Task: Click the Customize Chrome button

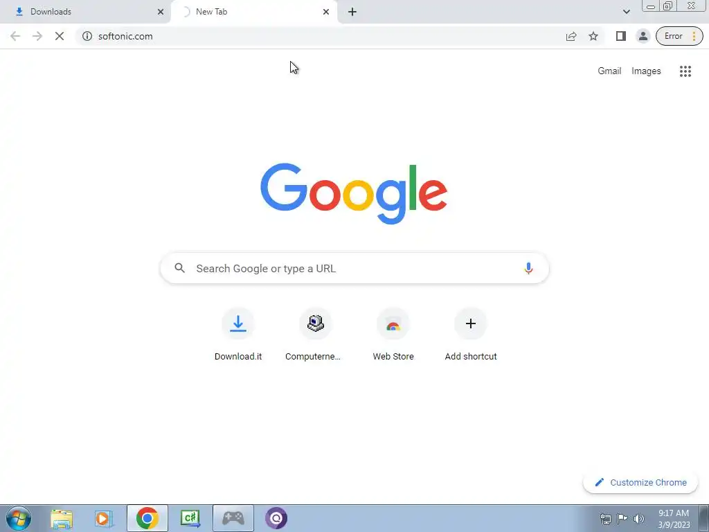Action: tap(640, 482)
